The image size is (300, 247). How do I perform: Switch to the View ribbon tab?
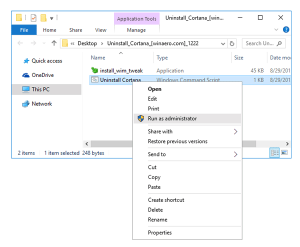[100, 30]
